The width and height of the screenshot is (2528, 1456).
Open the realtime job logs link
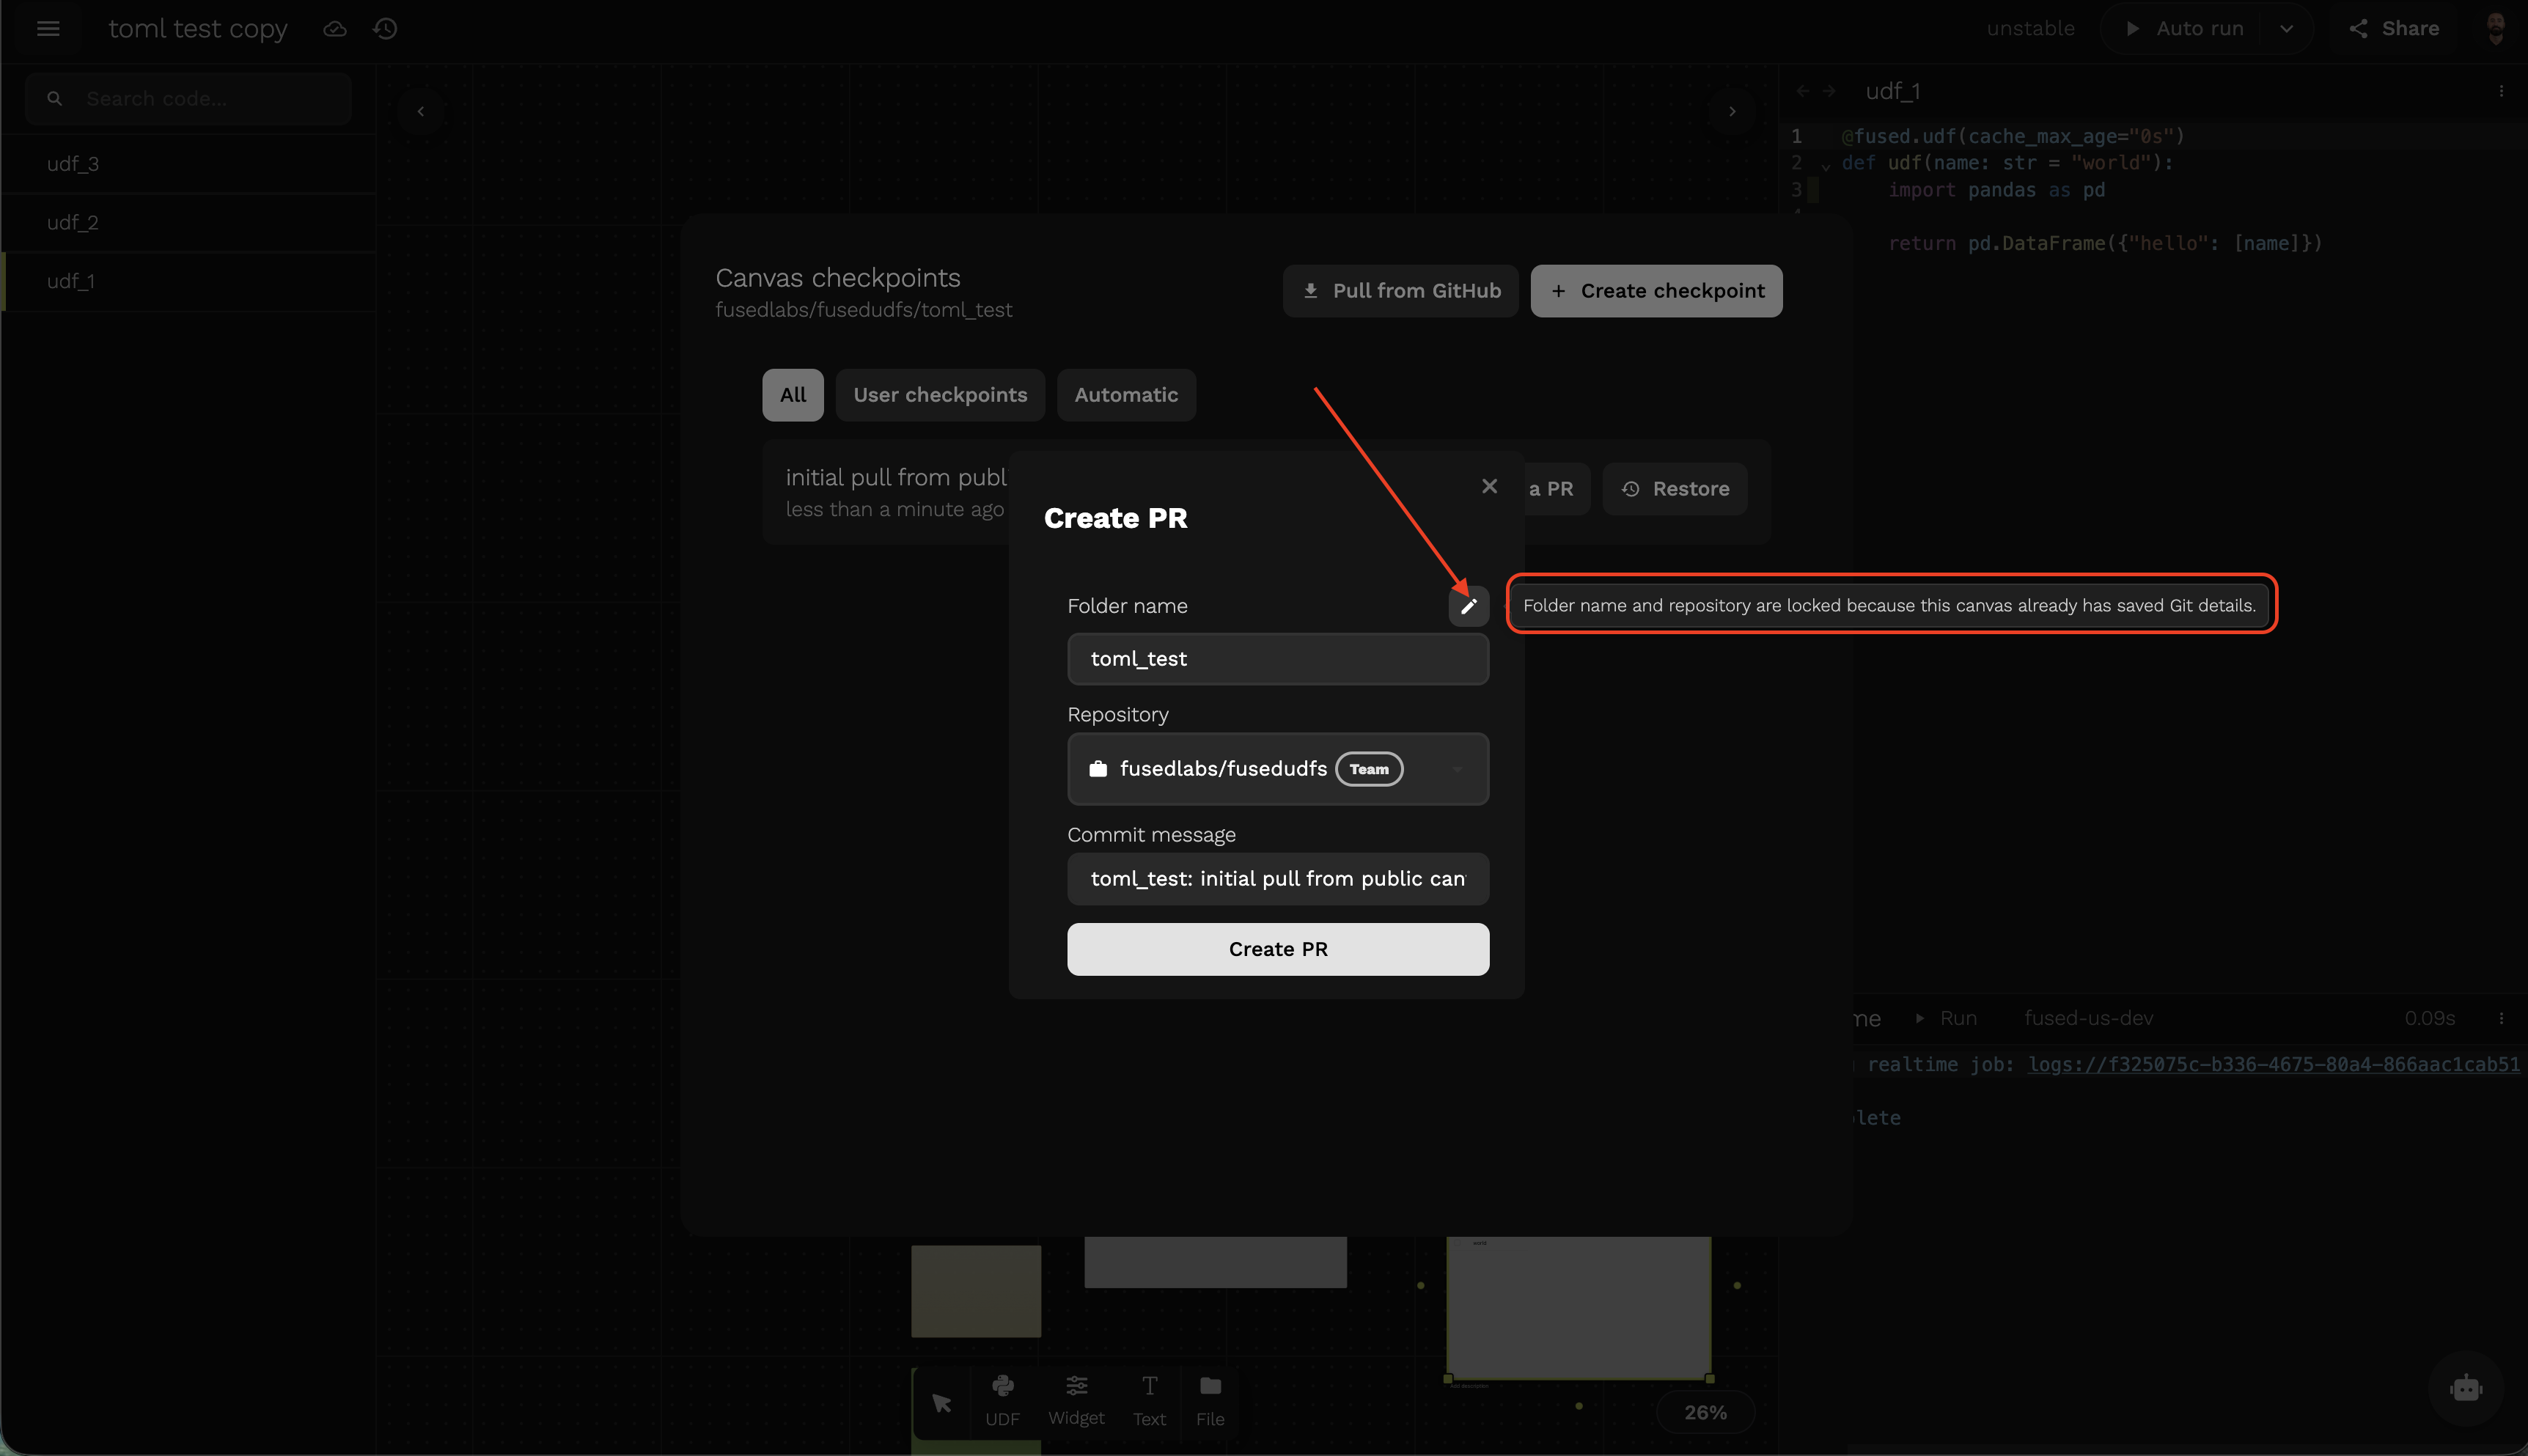point(2273,1064)
